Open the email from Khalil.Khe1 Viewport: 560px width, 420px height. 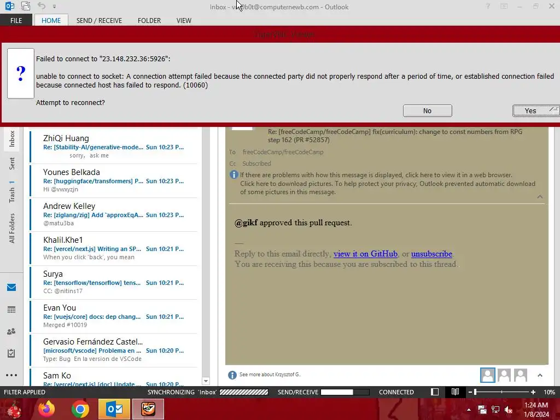click(114, 249)
